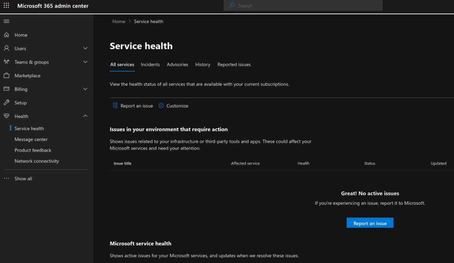The image size is (454, 263).
Task: Expand the Teams & groups chevron
Action: click(85, 62)
